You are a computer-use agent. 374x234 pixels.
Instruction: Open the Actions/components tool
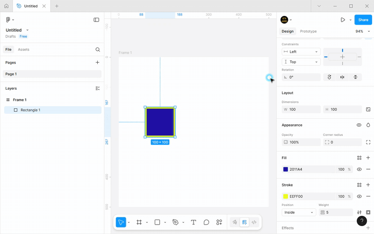[x=219, y=222]
